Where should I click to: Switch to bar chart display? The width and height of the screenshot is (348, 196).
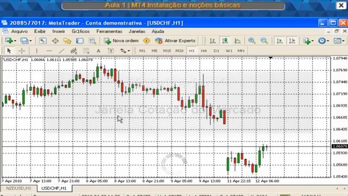[213, 41]
